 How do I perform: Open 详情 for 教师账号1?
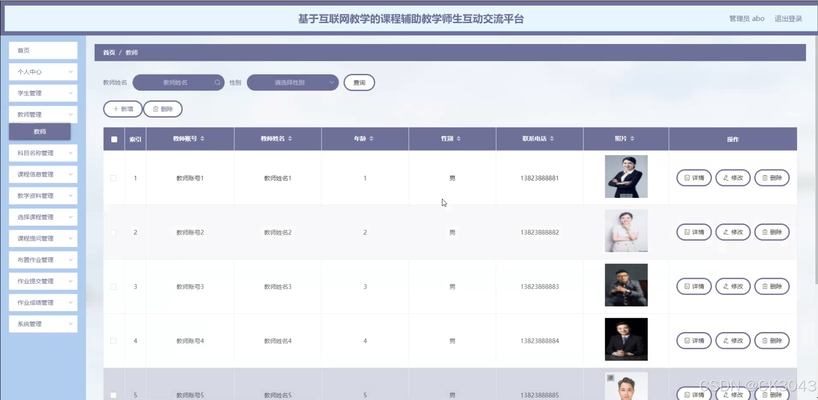click(694, 178)
